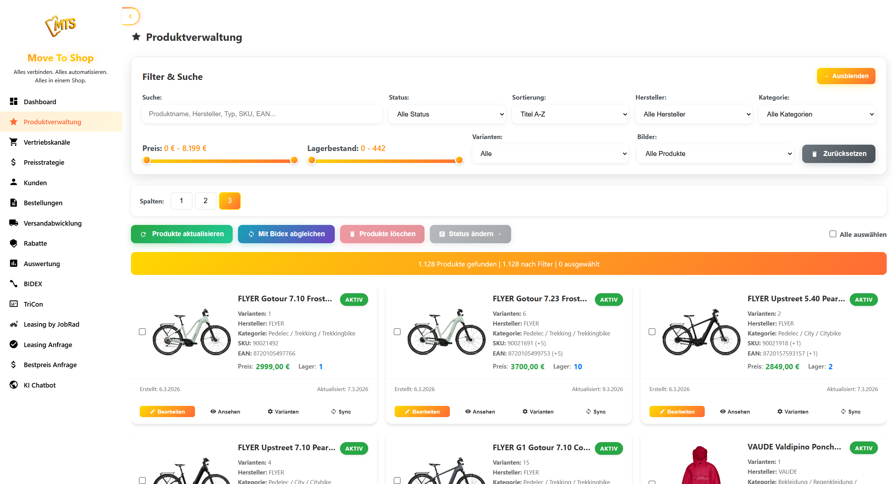
Task: Click the bar chart icon for Auswertung
Action: [13, 263]
